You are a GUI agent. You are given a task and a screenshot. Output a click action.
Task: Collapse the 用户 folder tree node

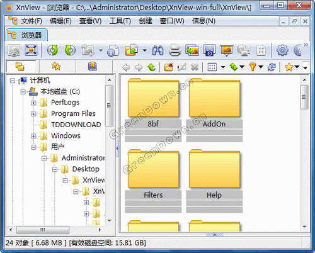[x=33, y=147]
